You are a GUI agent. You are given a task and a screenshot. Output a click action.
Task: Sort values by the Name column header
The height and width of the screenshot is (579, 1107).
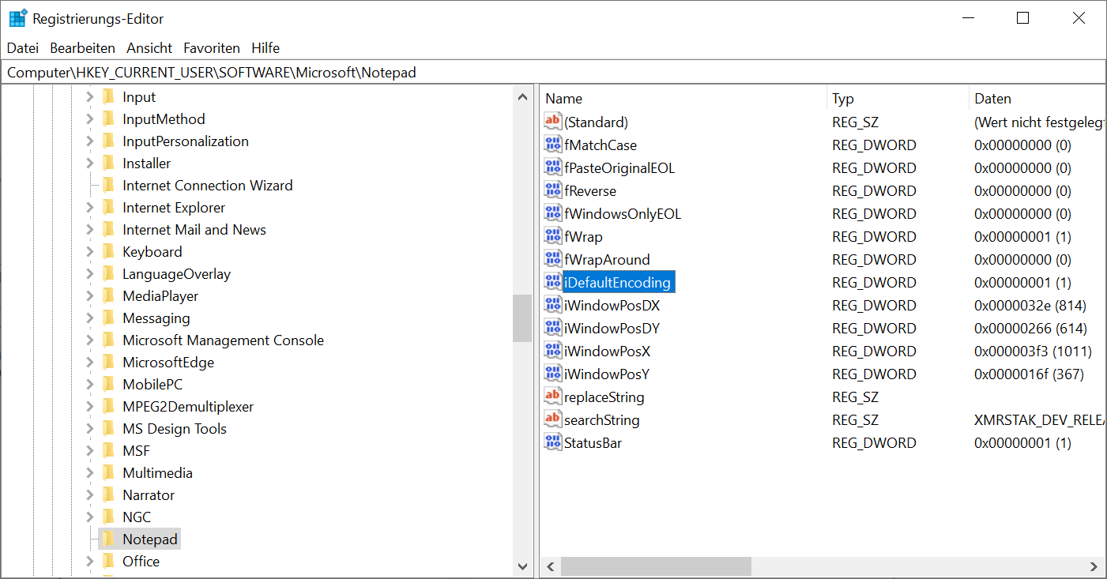[x=683, y=99]
